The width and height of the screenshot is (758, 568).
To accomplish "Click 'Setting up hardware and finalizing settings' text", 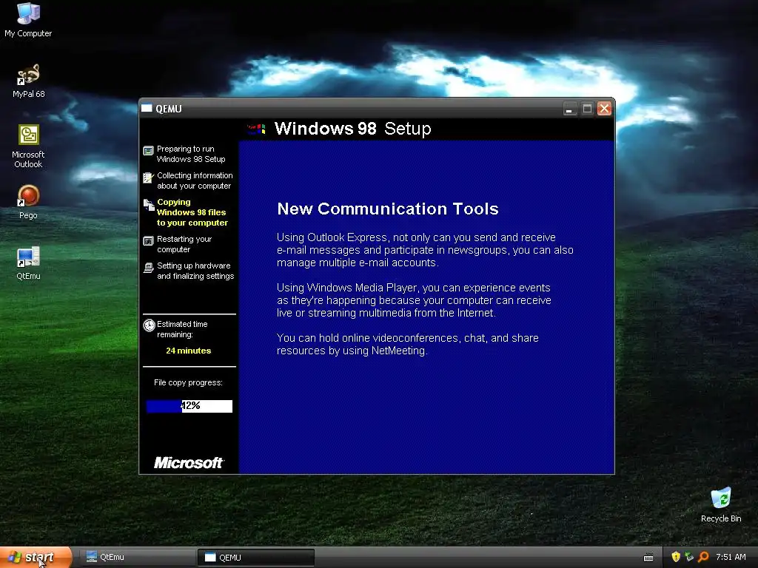I will [195, 271].
